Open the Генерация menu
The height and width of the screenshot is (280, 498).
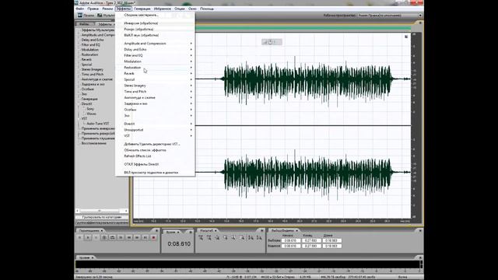point(142,9)
